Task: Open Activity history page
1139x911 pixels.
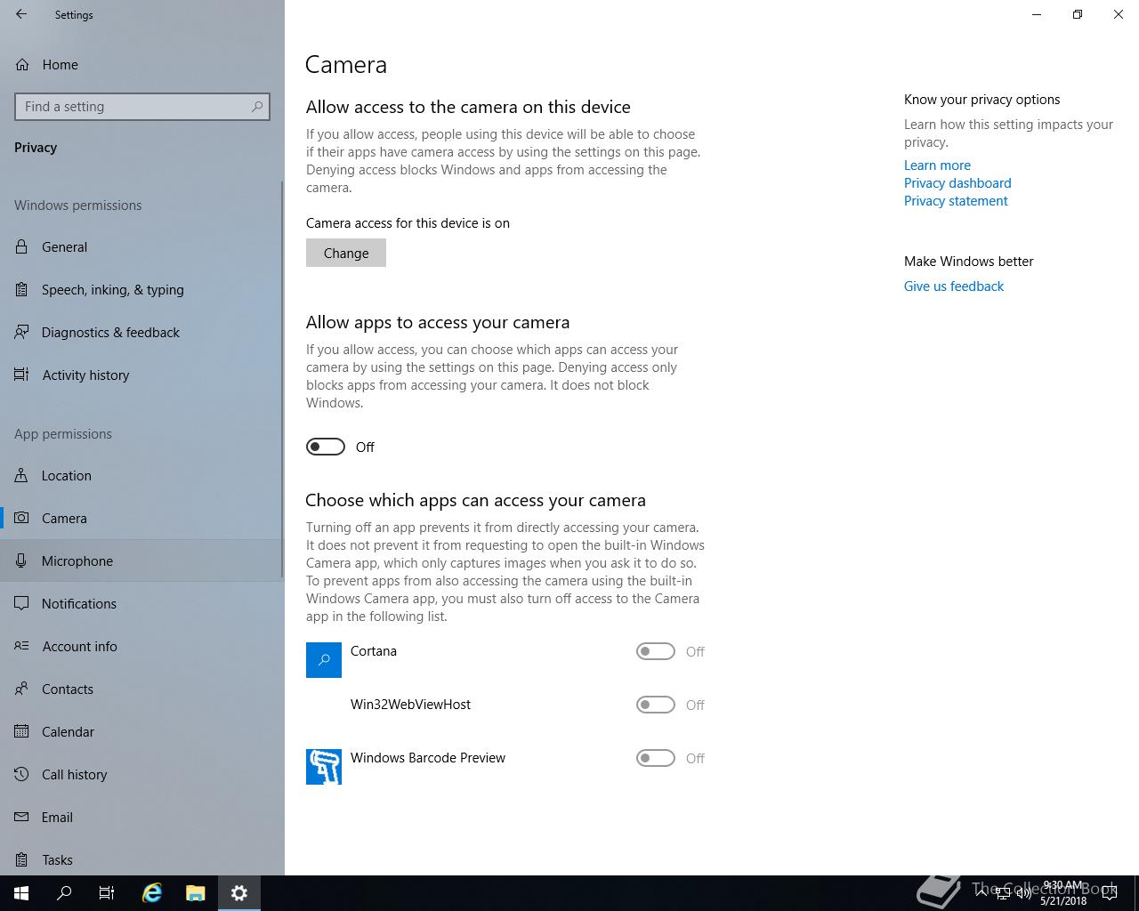Action: (142, 375)
